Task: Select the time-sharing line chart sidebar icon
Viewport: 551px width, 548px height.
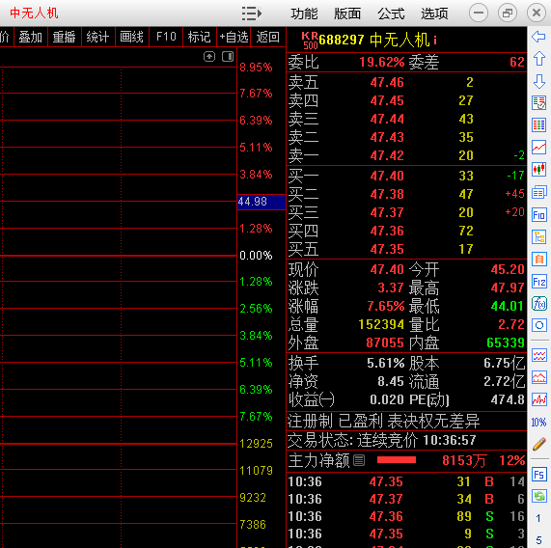Action: (x=539, y=148)
